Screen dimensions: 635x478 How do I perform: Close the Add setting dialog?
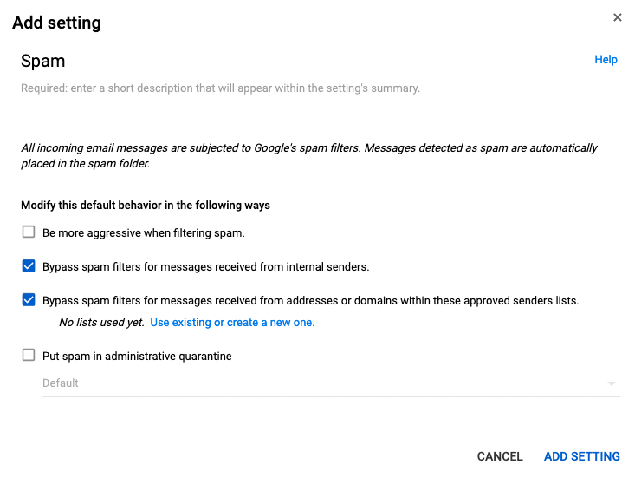(618, 17)
